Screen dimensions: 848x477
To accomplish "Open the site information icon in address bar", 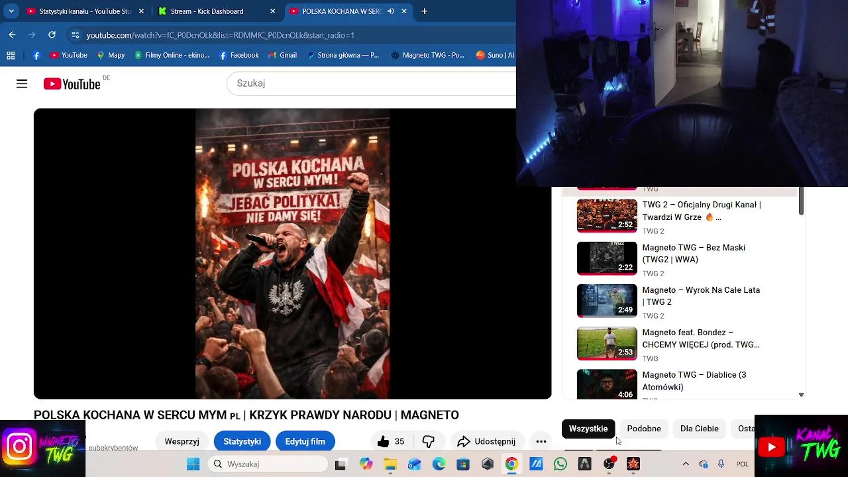I will click(x=75, y=35).
